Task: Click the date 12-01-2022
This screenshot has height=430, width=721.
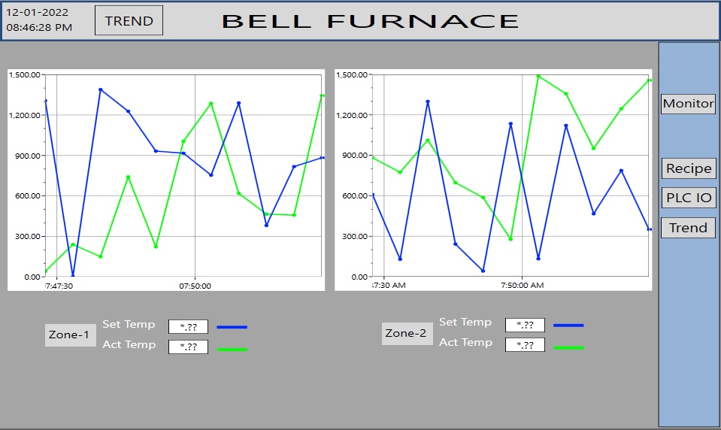Action: (37, 13)
